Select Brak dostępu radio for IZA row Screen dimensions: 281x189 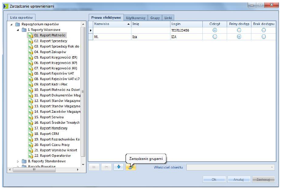point(264,37)
